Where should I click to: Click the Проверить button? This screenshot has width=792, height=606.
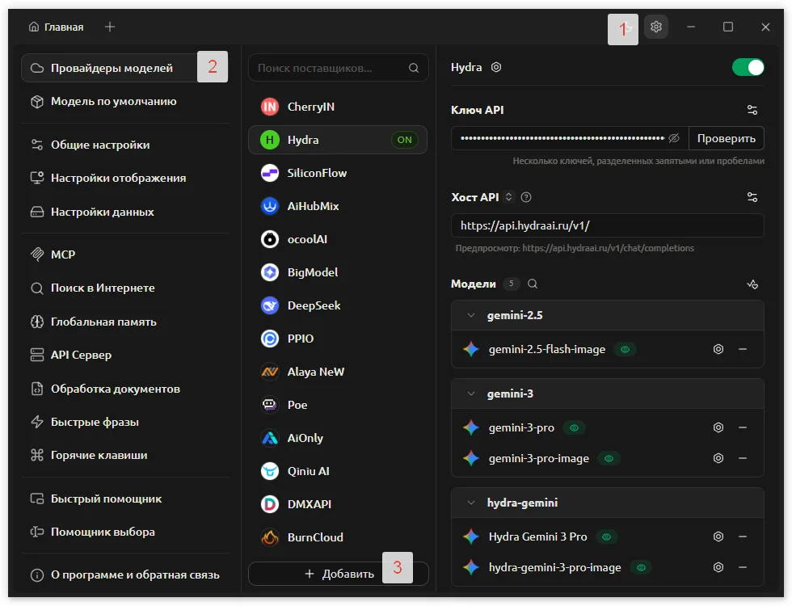pyautogui.click(x=726, y=138)
